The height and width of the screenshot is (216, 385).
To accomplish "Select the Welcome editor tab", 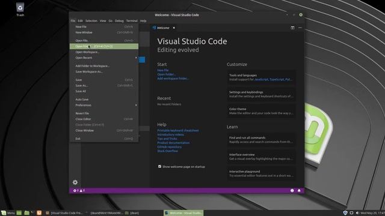I will click(x=164, y=28).
